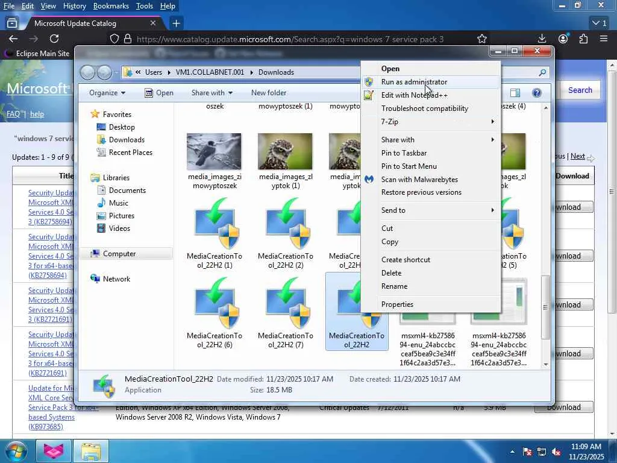
Task: Click Users in address breadcrumb
Action: (x=154, y=72)
